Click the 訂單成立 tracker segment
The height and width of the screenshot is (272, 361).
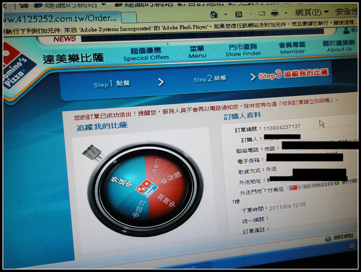[156, 169]
